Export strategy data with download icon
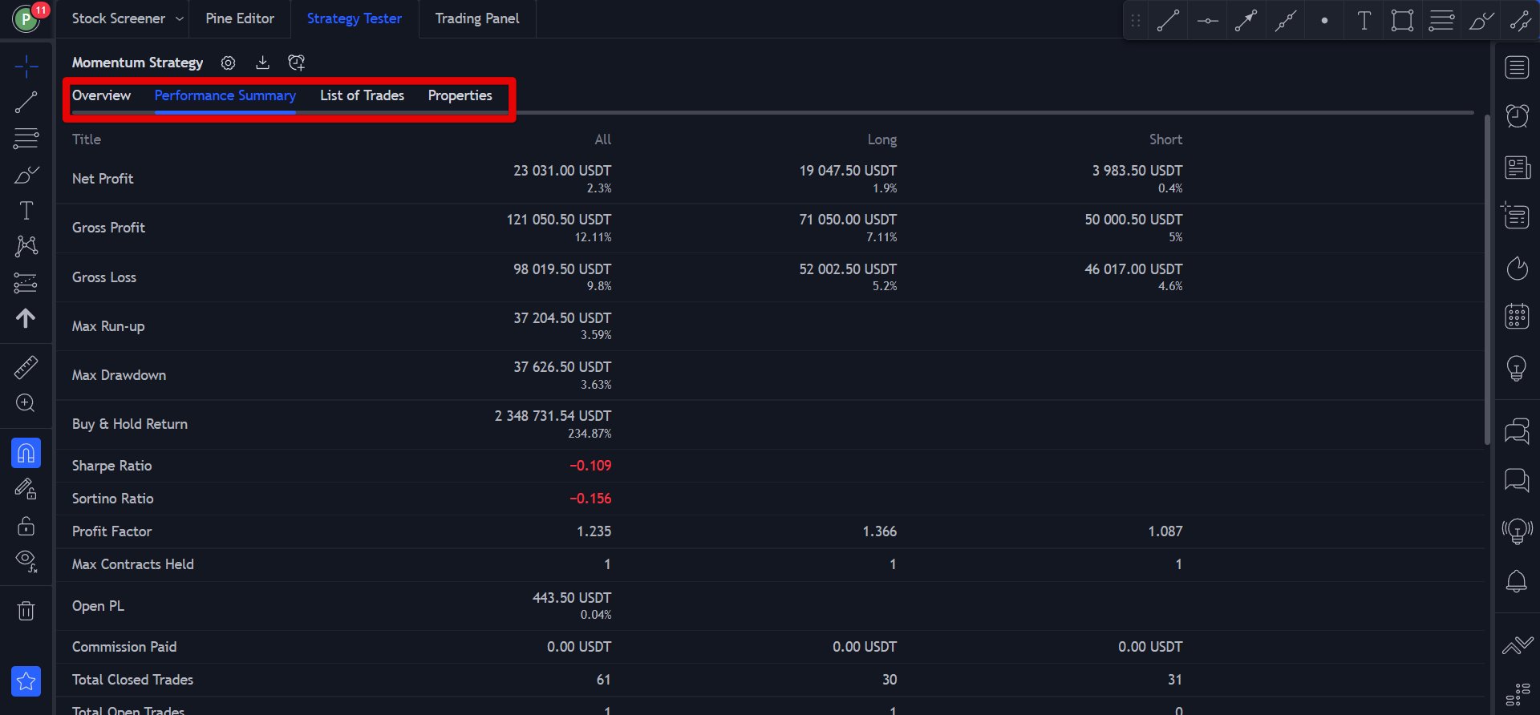 click(x=262, y=63)
